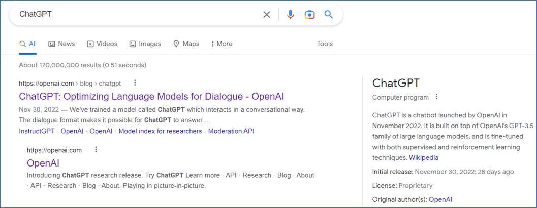Image resolution: width=537 pixels, height=208 pixels.
Task: Switch to the News tab
Action: click(x=61, y=44)
